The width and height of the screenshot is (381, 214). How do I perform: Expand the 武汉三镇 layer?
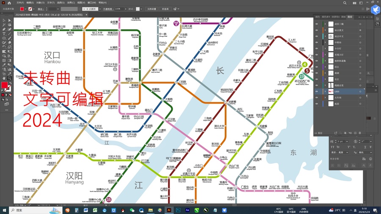(325, 24)
